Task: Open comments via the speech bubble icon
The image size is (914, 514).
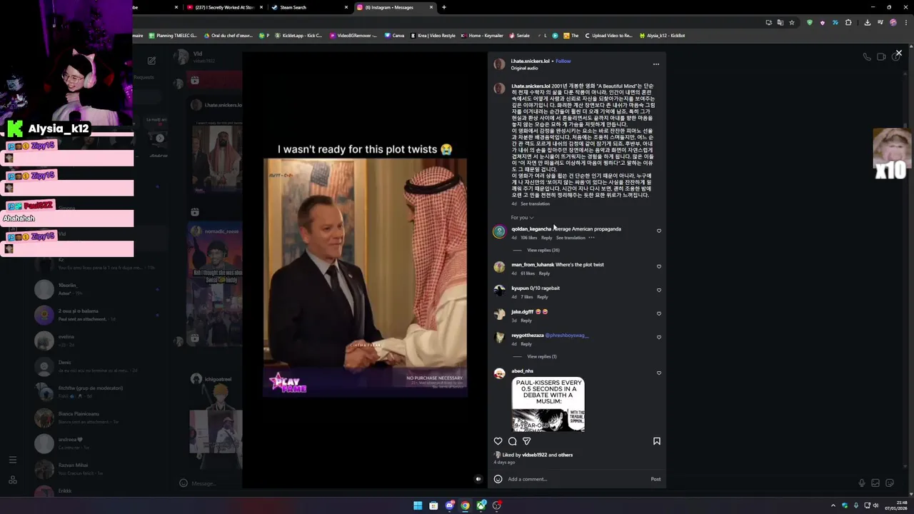Action: [512, 441]
